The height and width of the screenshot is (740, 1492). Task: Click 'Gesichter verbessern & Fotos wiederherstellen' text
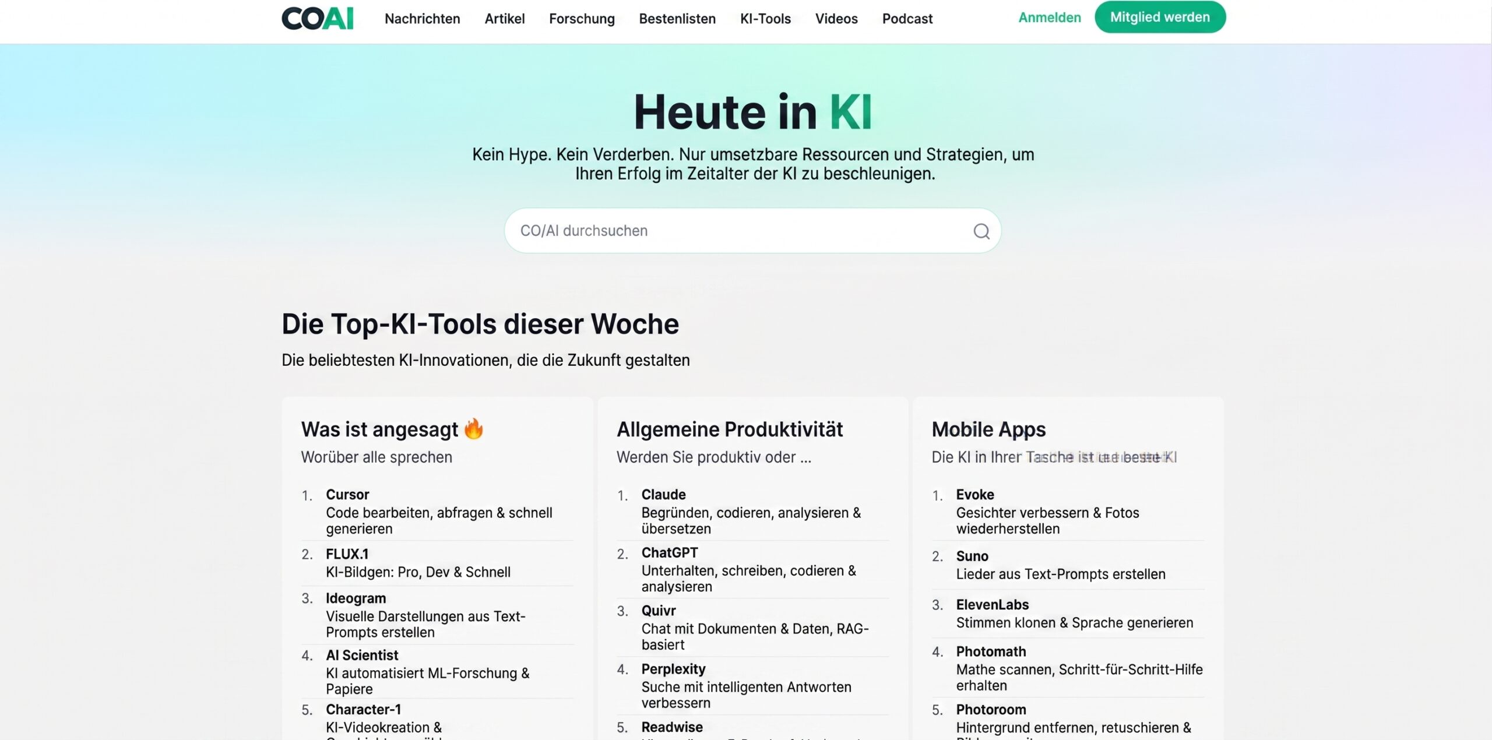(x=1047, y=521)
